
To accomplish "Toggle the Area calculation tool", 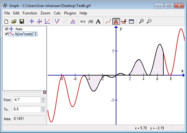I will pos(116,21).
